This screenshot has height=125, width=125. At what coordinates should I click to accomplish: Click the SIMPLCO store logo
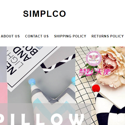tap(44, 14)
